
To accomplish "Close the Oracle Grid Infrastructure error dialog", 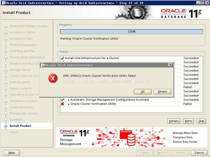I will pyautogui.click(x=170, y=65).
